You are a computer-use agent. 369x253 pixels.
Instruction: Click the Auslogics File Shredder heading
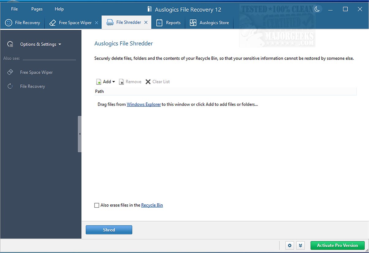123,43
